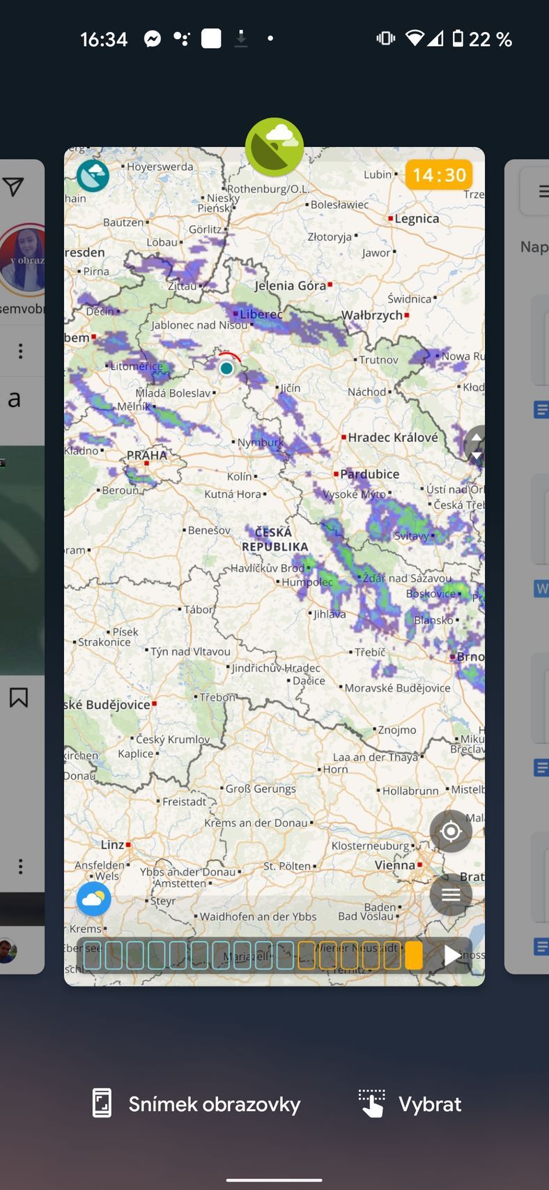Open the blue cloud weather forecast icon

[x=93, y=899]
